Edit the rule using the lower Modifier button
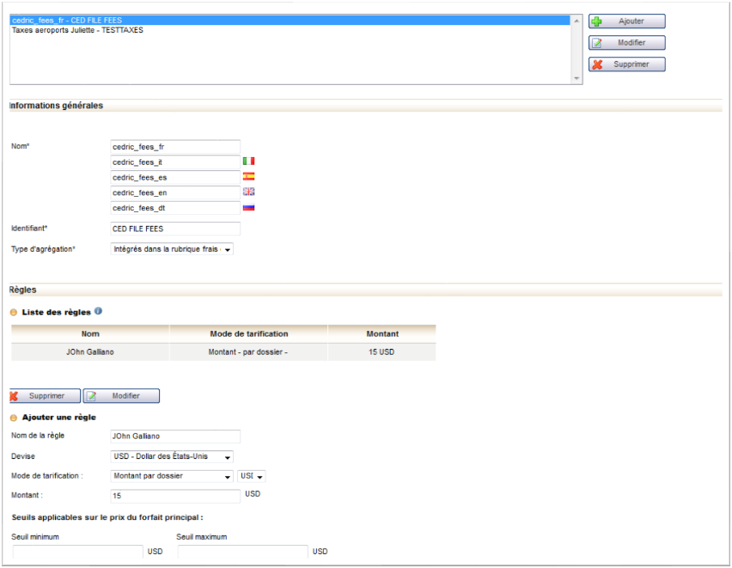732x568 pixels. 121,396
